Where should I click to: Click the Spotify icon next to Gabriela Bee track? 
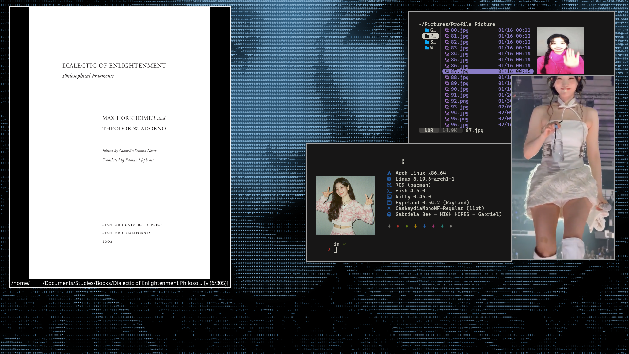click(x=389, y=214)
